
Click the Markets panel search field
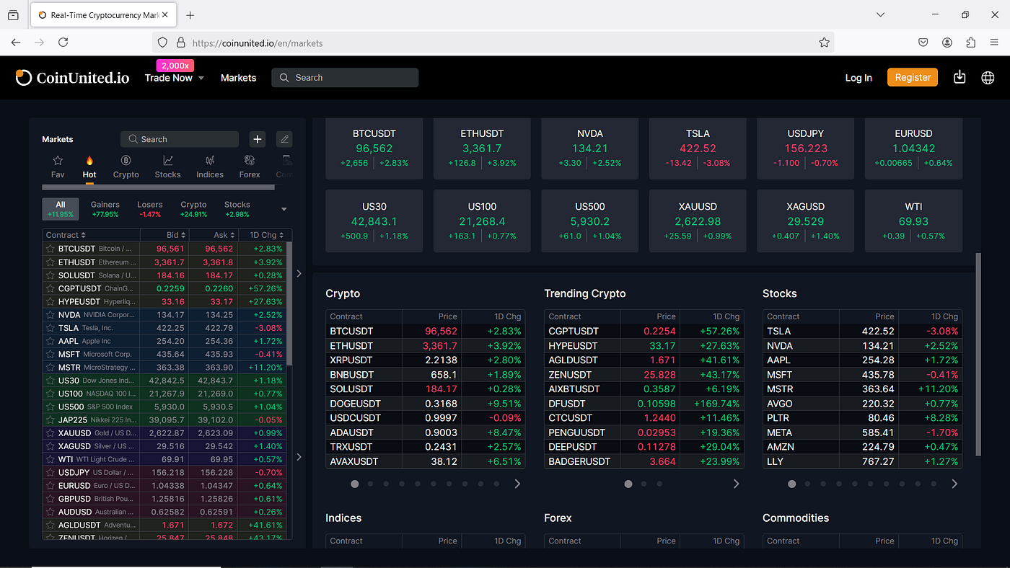pyautogui.click(x=179, y=138)
